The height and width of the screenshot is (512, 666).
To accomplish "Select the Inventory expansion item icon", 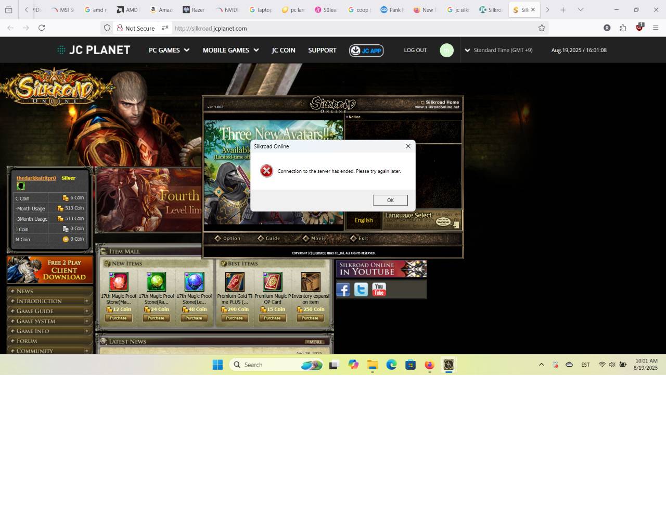I will [x=310, y=282].
